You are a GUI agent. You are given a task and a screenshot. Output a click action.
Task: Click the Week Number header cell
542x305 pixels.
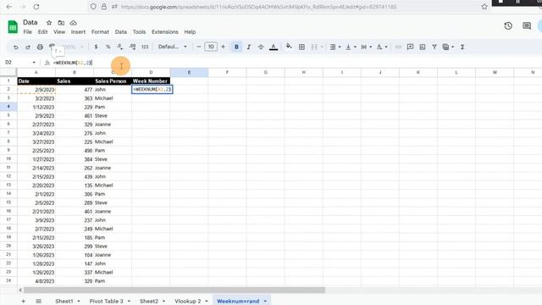tap(151, 81)
